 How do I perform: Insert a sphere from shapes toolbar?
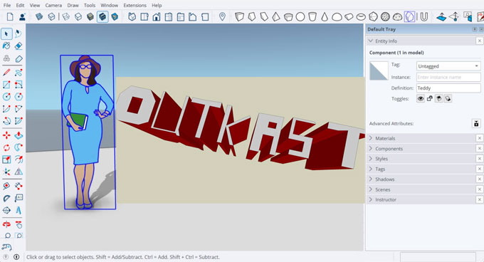pyautogui.click(x=300, y=16)
